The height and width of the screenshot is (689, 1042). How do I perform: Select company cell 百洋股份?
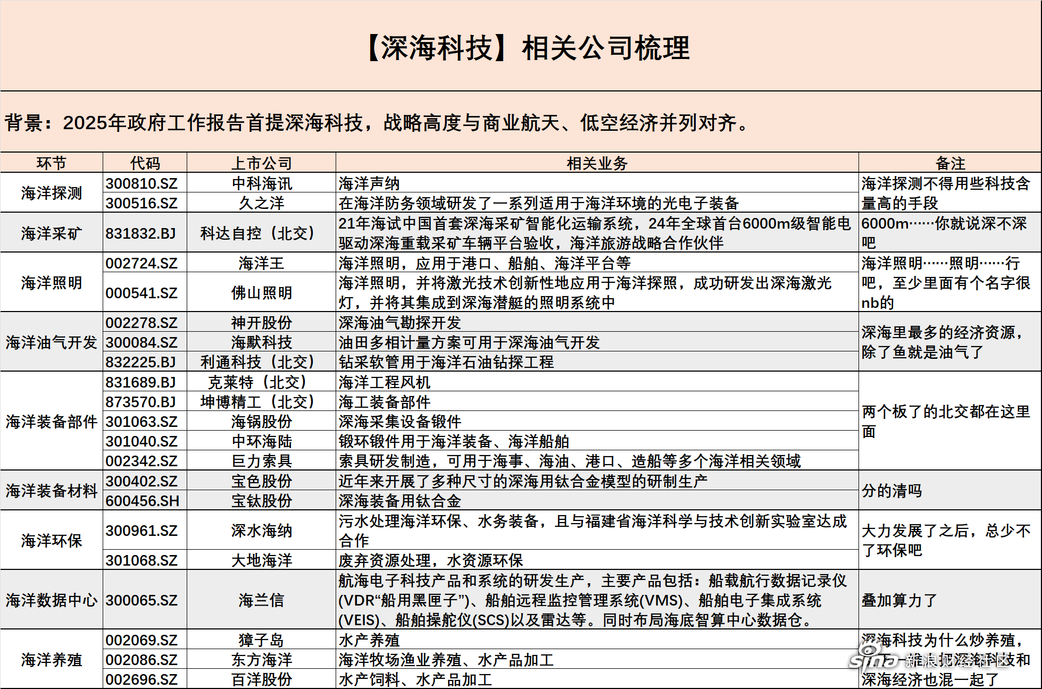[x=261, y=679]
